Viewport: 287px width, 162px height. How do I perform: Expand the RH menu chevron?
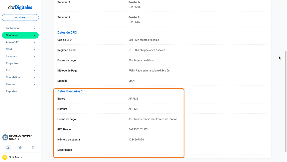coord(34,70)
